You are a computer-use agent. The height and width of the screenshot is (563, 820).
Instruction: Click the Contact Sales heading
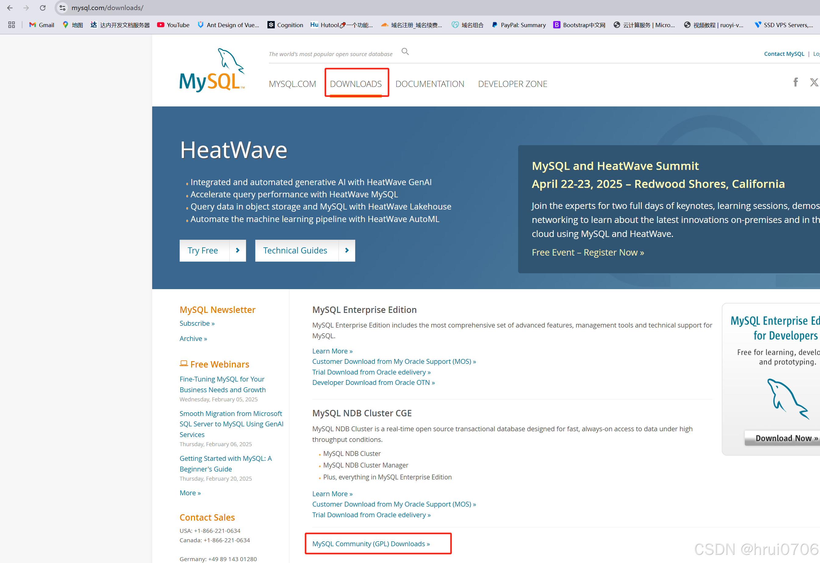[207, 517]
